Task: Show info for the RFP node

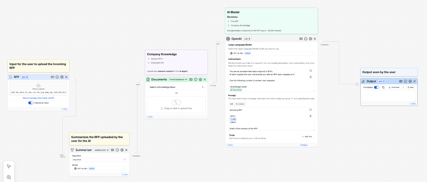Action: (x=57, y=77)
